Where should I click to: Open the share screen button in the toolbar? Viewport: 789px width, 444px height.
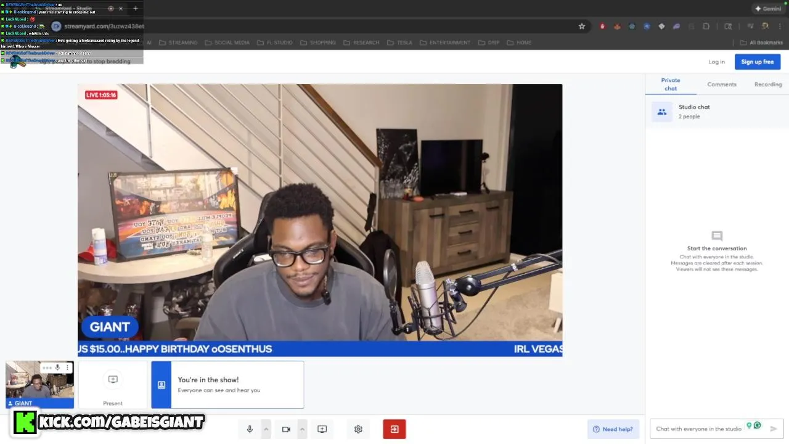coord(322,429)
